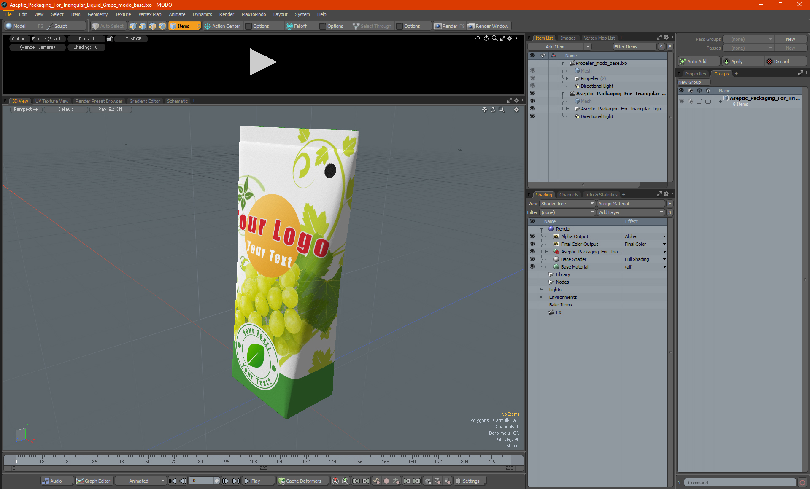Click viewport rotate icon
Viewport: 810px width, 489px height.
tap(493, 110)
